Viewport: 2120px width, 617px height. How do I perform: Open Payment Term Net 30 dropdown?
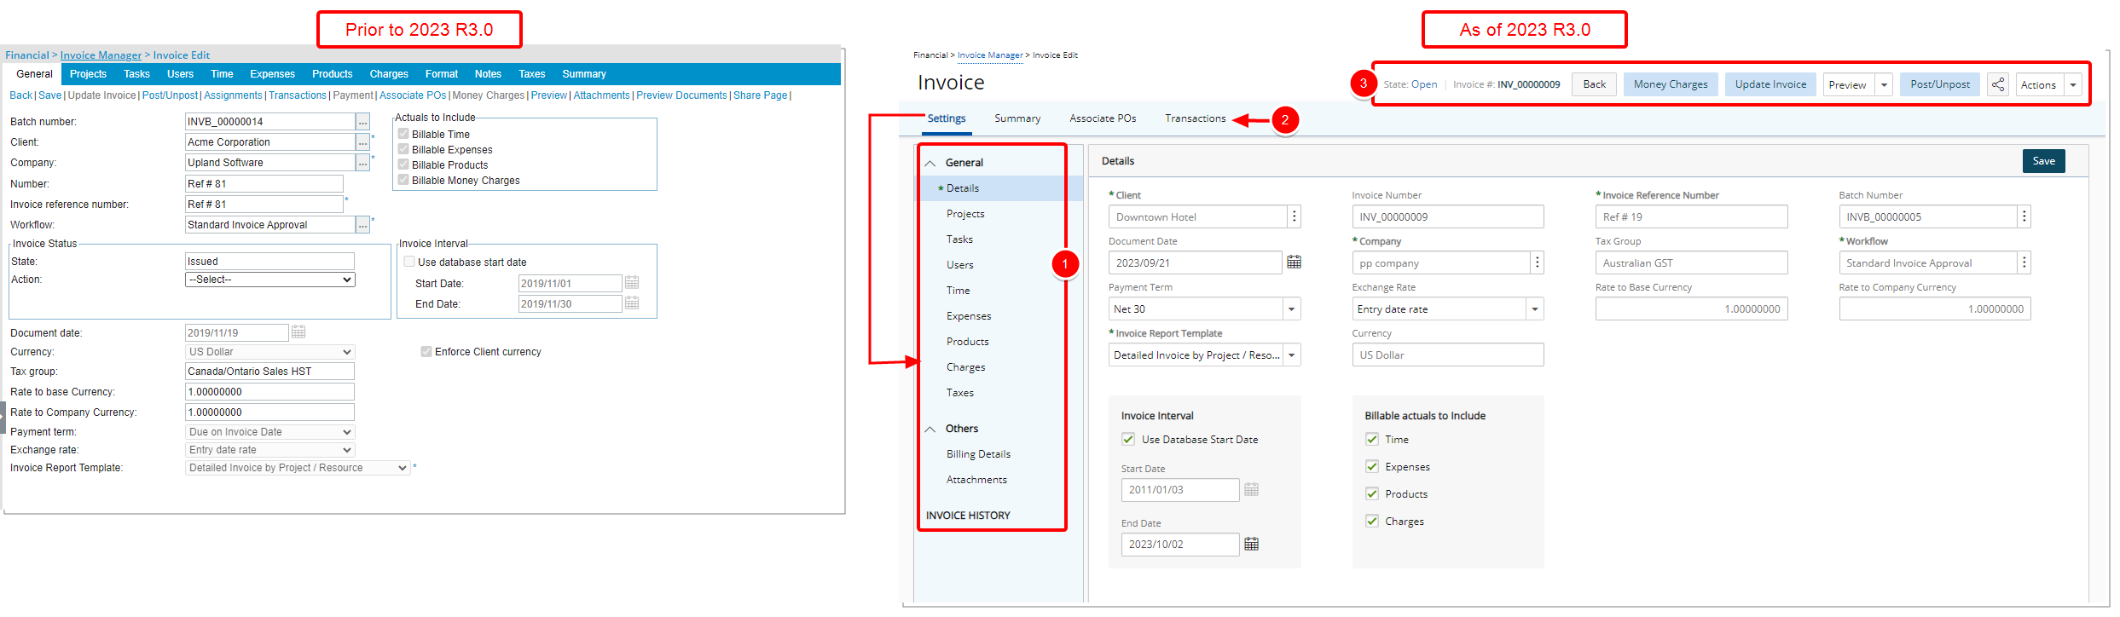(x=1292, y=309)
